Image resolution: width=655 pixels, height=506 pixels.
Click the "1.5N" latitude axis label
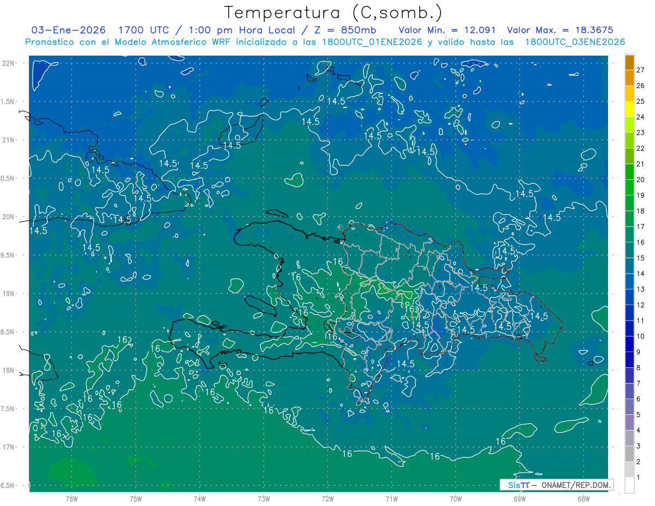[x=8, y=102]
